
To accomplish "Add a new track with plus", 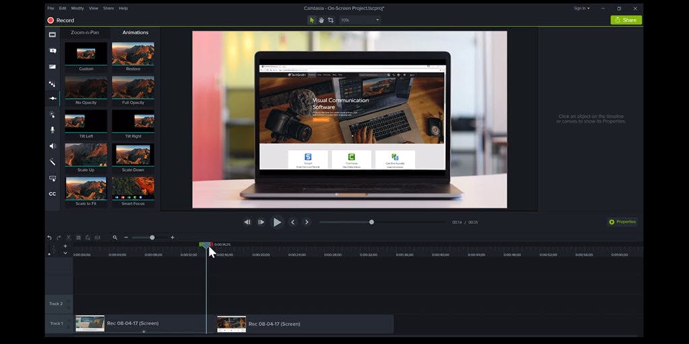I will tap(65, 246).
